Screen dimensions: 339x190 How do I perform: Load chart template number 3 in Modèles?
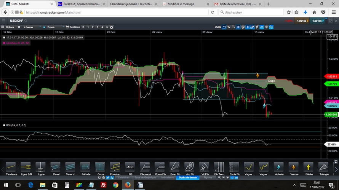pos(98,27)
